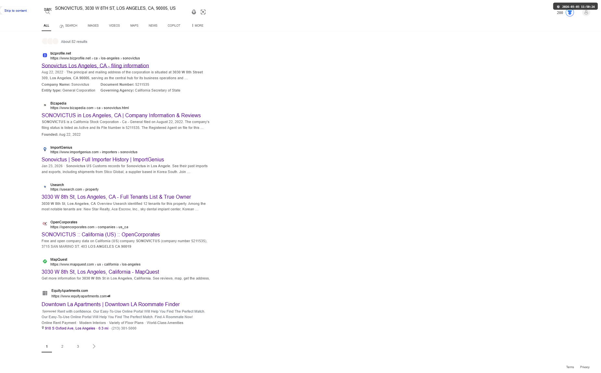
Task: Click the MapQuest favicon
Action: pyautogui.click(x=45, y=261)
